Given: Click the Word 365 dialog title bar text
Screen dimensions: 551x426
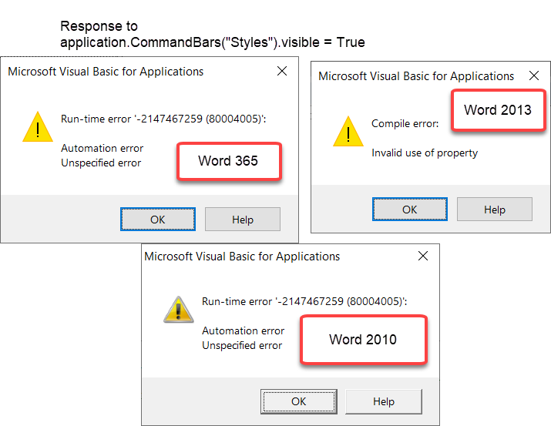Looking at the screenshot, I should (x=106, y=72).
